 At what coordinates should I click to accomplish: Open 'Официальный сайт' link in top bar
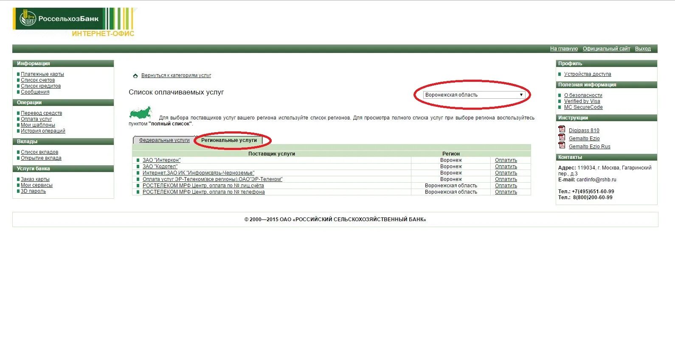606,49
